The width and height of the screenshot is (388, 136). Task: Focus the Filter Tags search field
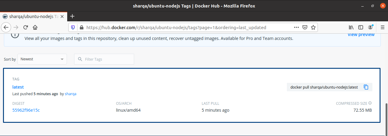tap(104, 59)
